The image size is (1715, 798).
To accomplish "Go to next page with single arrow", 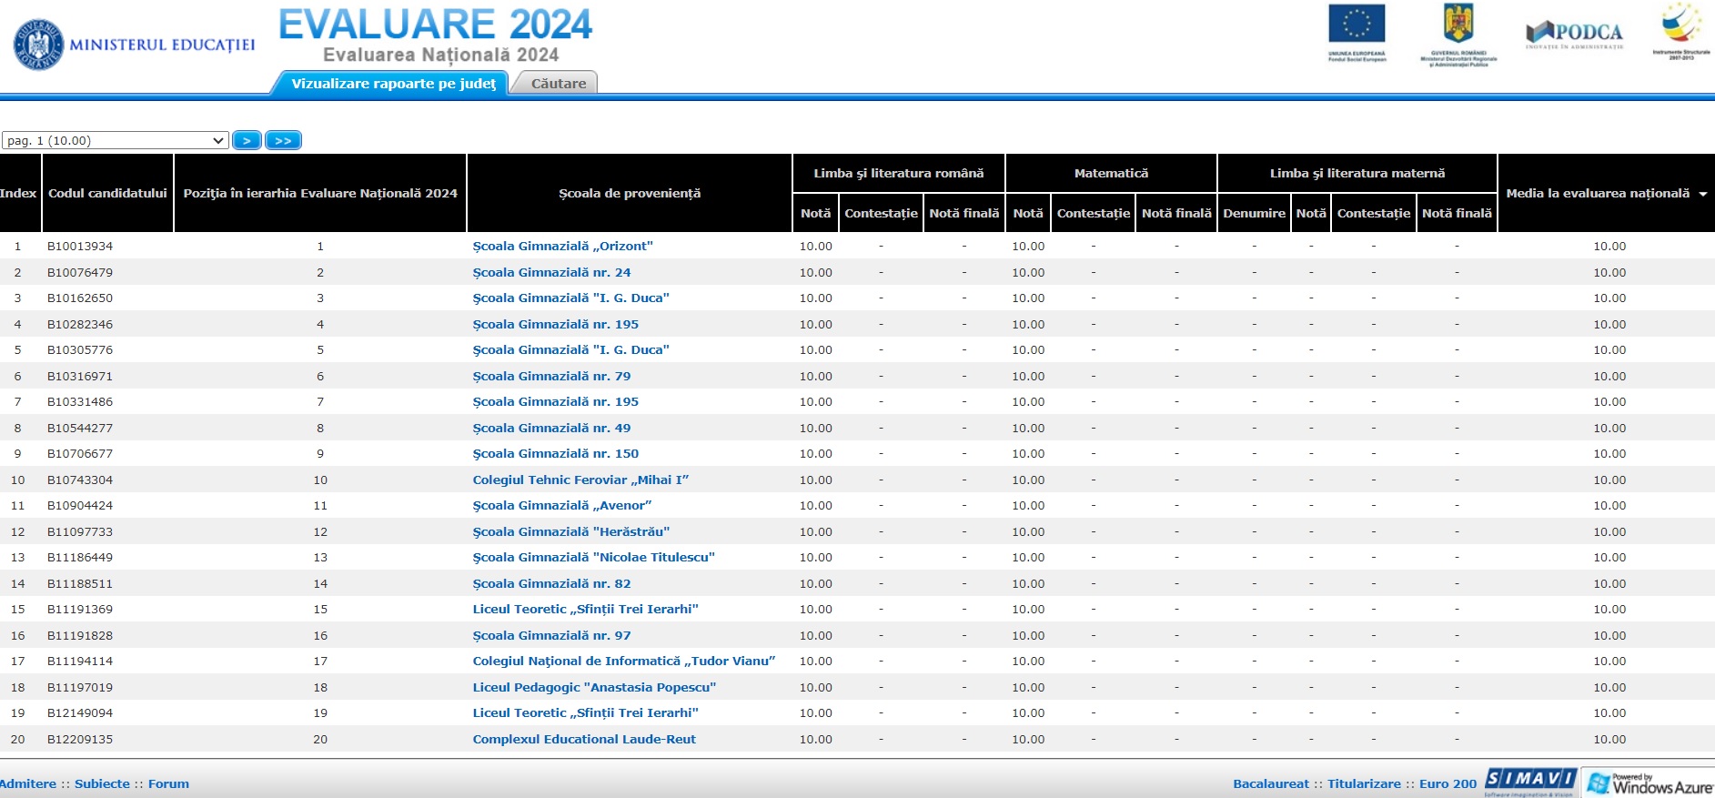I will click(247, 140).
